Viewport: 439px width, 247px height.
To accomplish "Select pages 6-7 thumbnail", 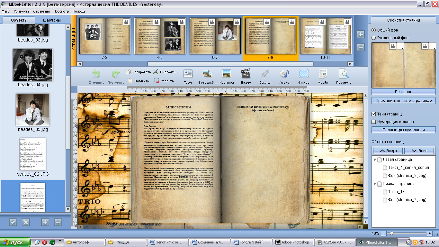I will 215,36.
